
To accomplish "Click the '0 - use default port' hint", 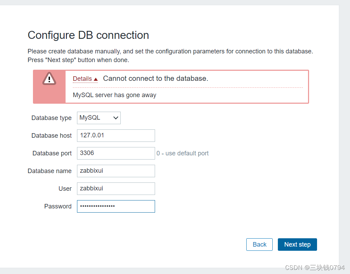I will 182,153.
